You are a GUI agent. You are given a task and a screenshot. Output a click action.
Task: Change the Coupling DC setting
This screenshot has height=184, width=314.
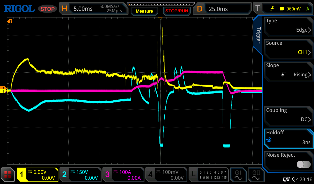tap(288, 115)
